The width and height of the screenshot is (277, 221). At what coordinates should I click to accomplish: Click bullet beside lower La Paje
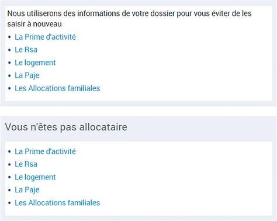(x=9, y=190)
